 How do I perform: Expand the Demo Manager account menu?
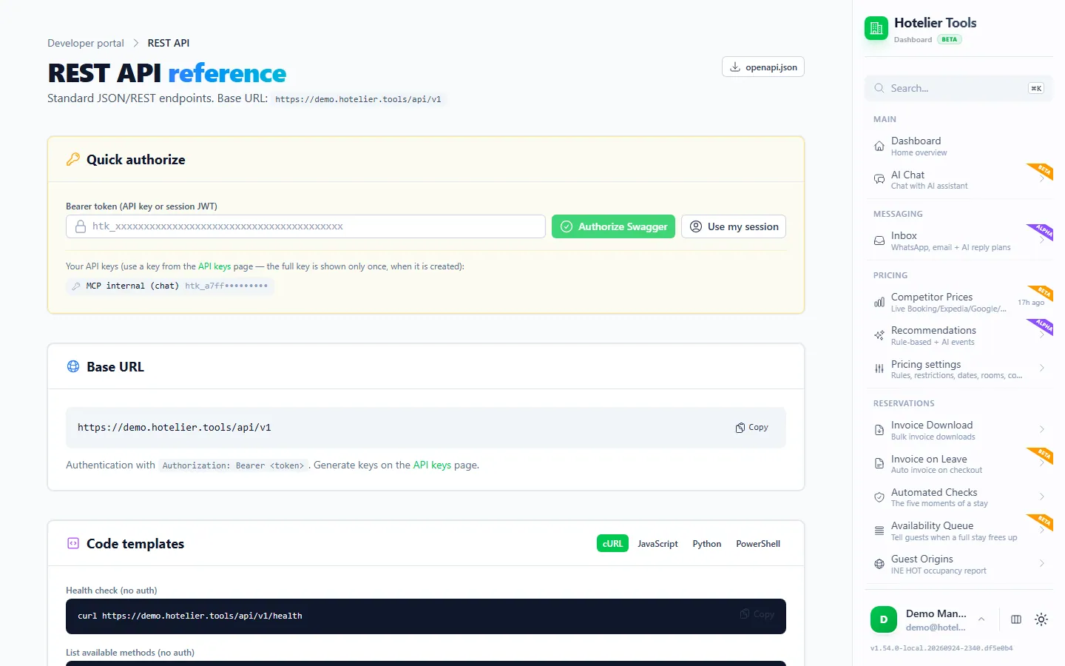(981, 619)
